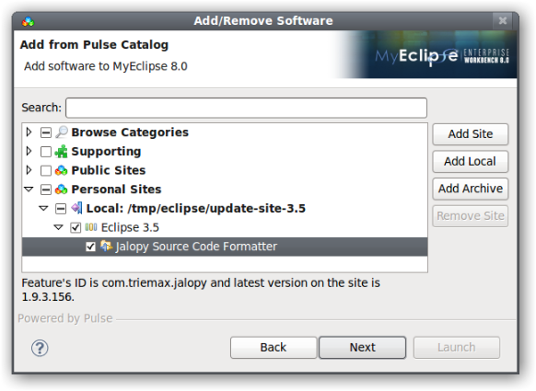Proceed with the Next button

tap(362, 347)
